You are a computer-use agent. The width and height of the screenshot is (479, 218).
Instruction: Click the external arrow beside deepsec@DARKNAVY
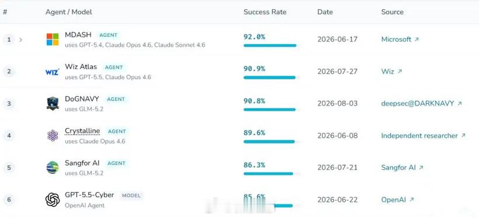[x=460, y=104]
